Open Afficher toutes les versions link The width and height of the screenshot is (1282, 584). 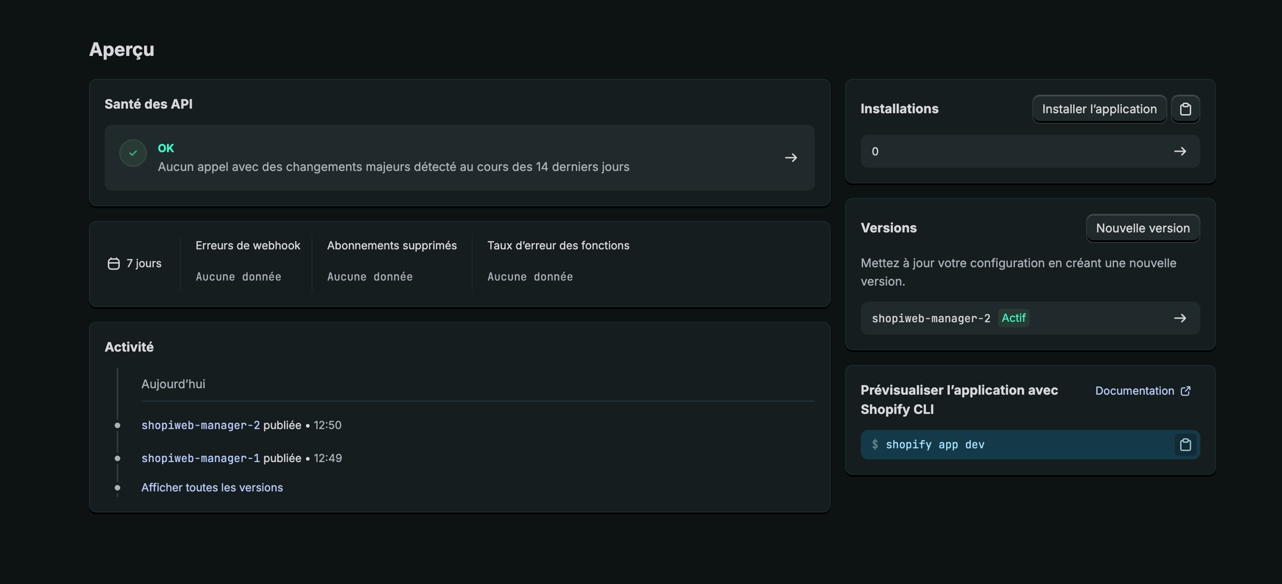tap(212, 488)
